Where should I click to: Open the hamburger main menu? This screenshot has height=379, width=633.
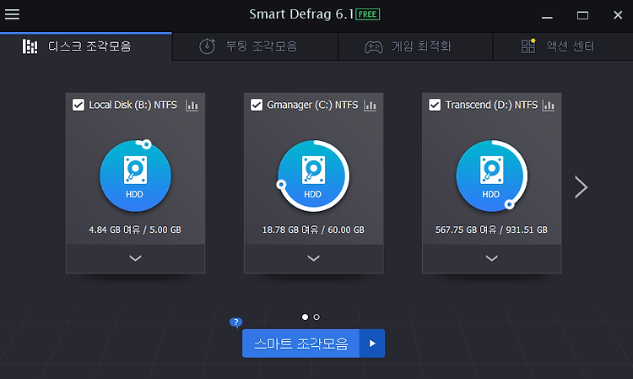[12, 14]
